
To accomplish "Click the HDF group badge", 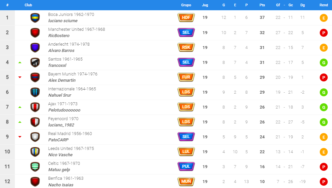I will pyautogui.click(x=186, y=18).
